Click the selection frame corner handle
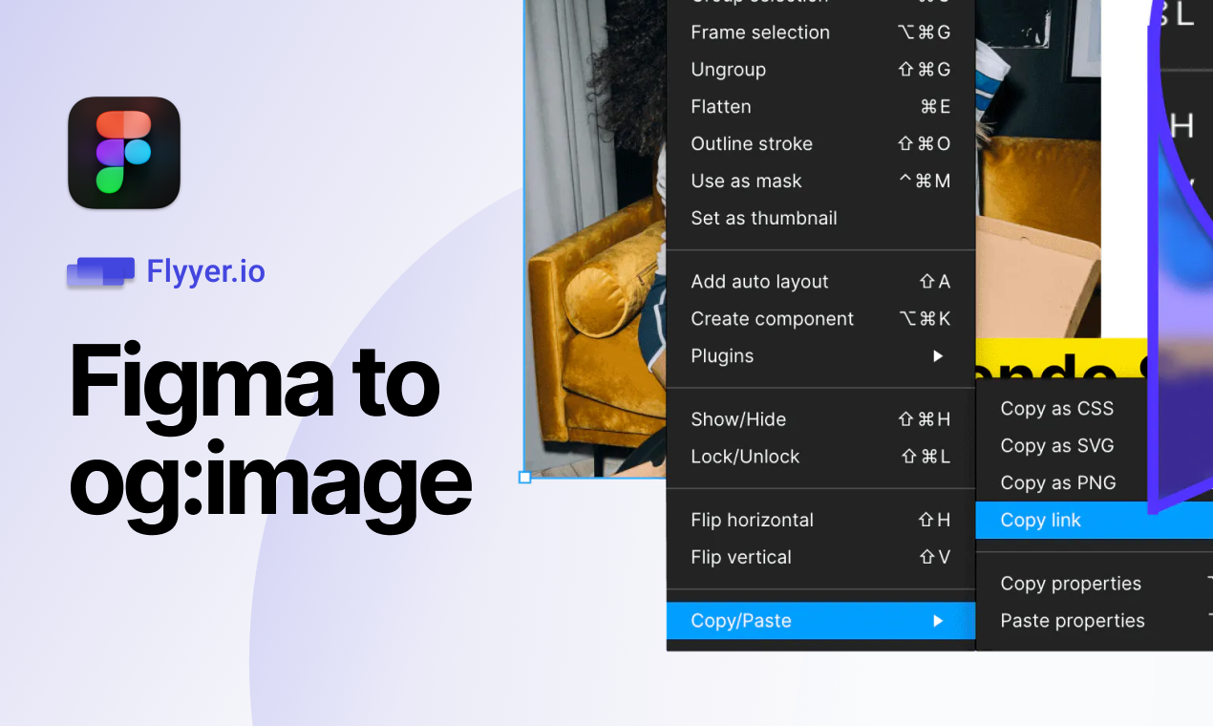Screen dimensions: 1213x726 (x=524, y=478)
